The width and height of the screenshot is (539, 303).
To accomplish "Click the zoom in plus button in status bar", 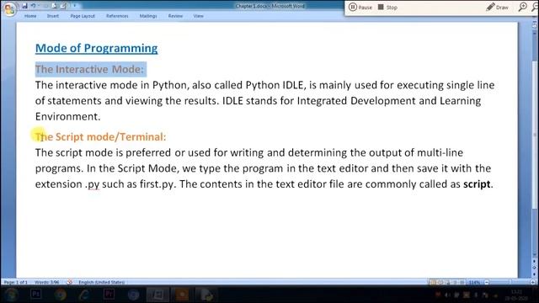I will (533, 283).
